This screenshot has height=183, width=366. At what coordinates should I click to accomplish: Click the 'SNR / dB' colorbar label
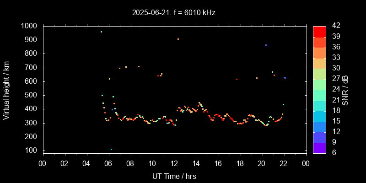coord(345,89)
